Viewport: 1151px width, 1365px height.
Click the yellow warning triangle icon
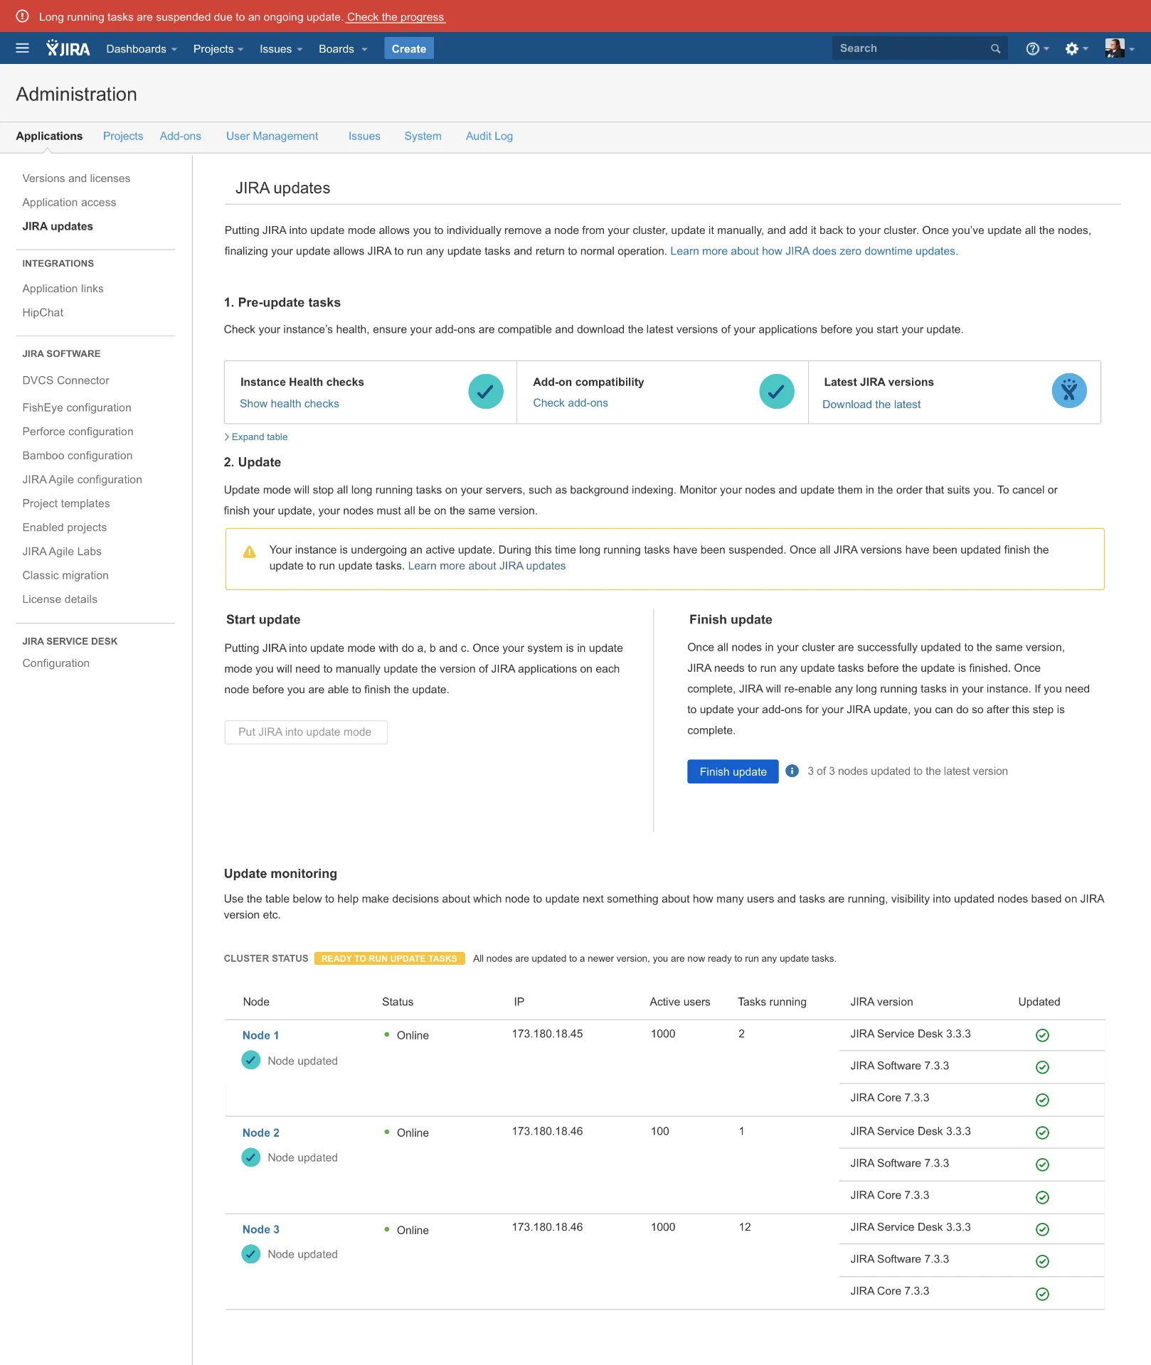(249, 552)
